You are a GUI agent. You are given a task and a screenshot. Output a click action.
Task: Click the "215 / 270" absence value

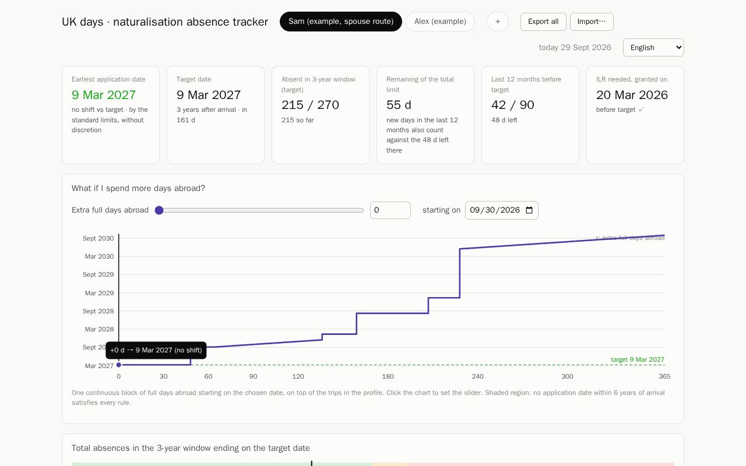click(x=310, y=105)
